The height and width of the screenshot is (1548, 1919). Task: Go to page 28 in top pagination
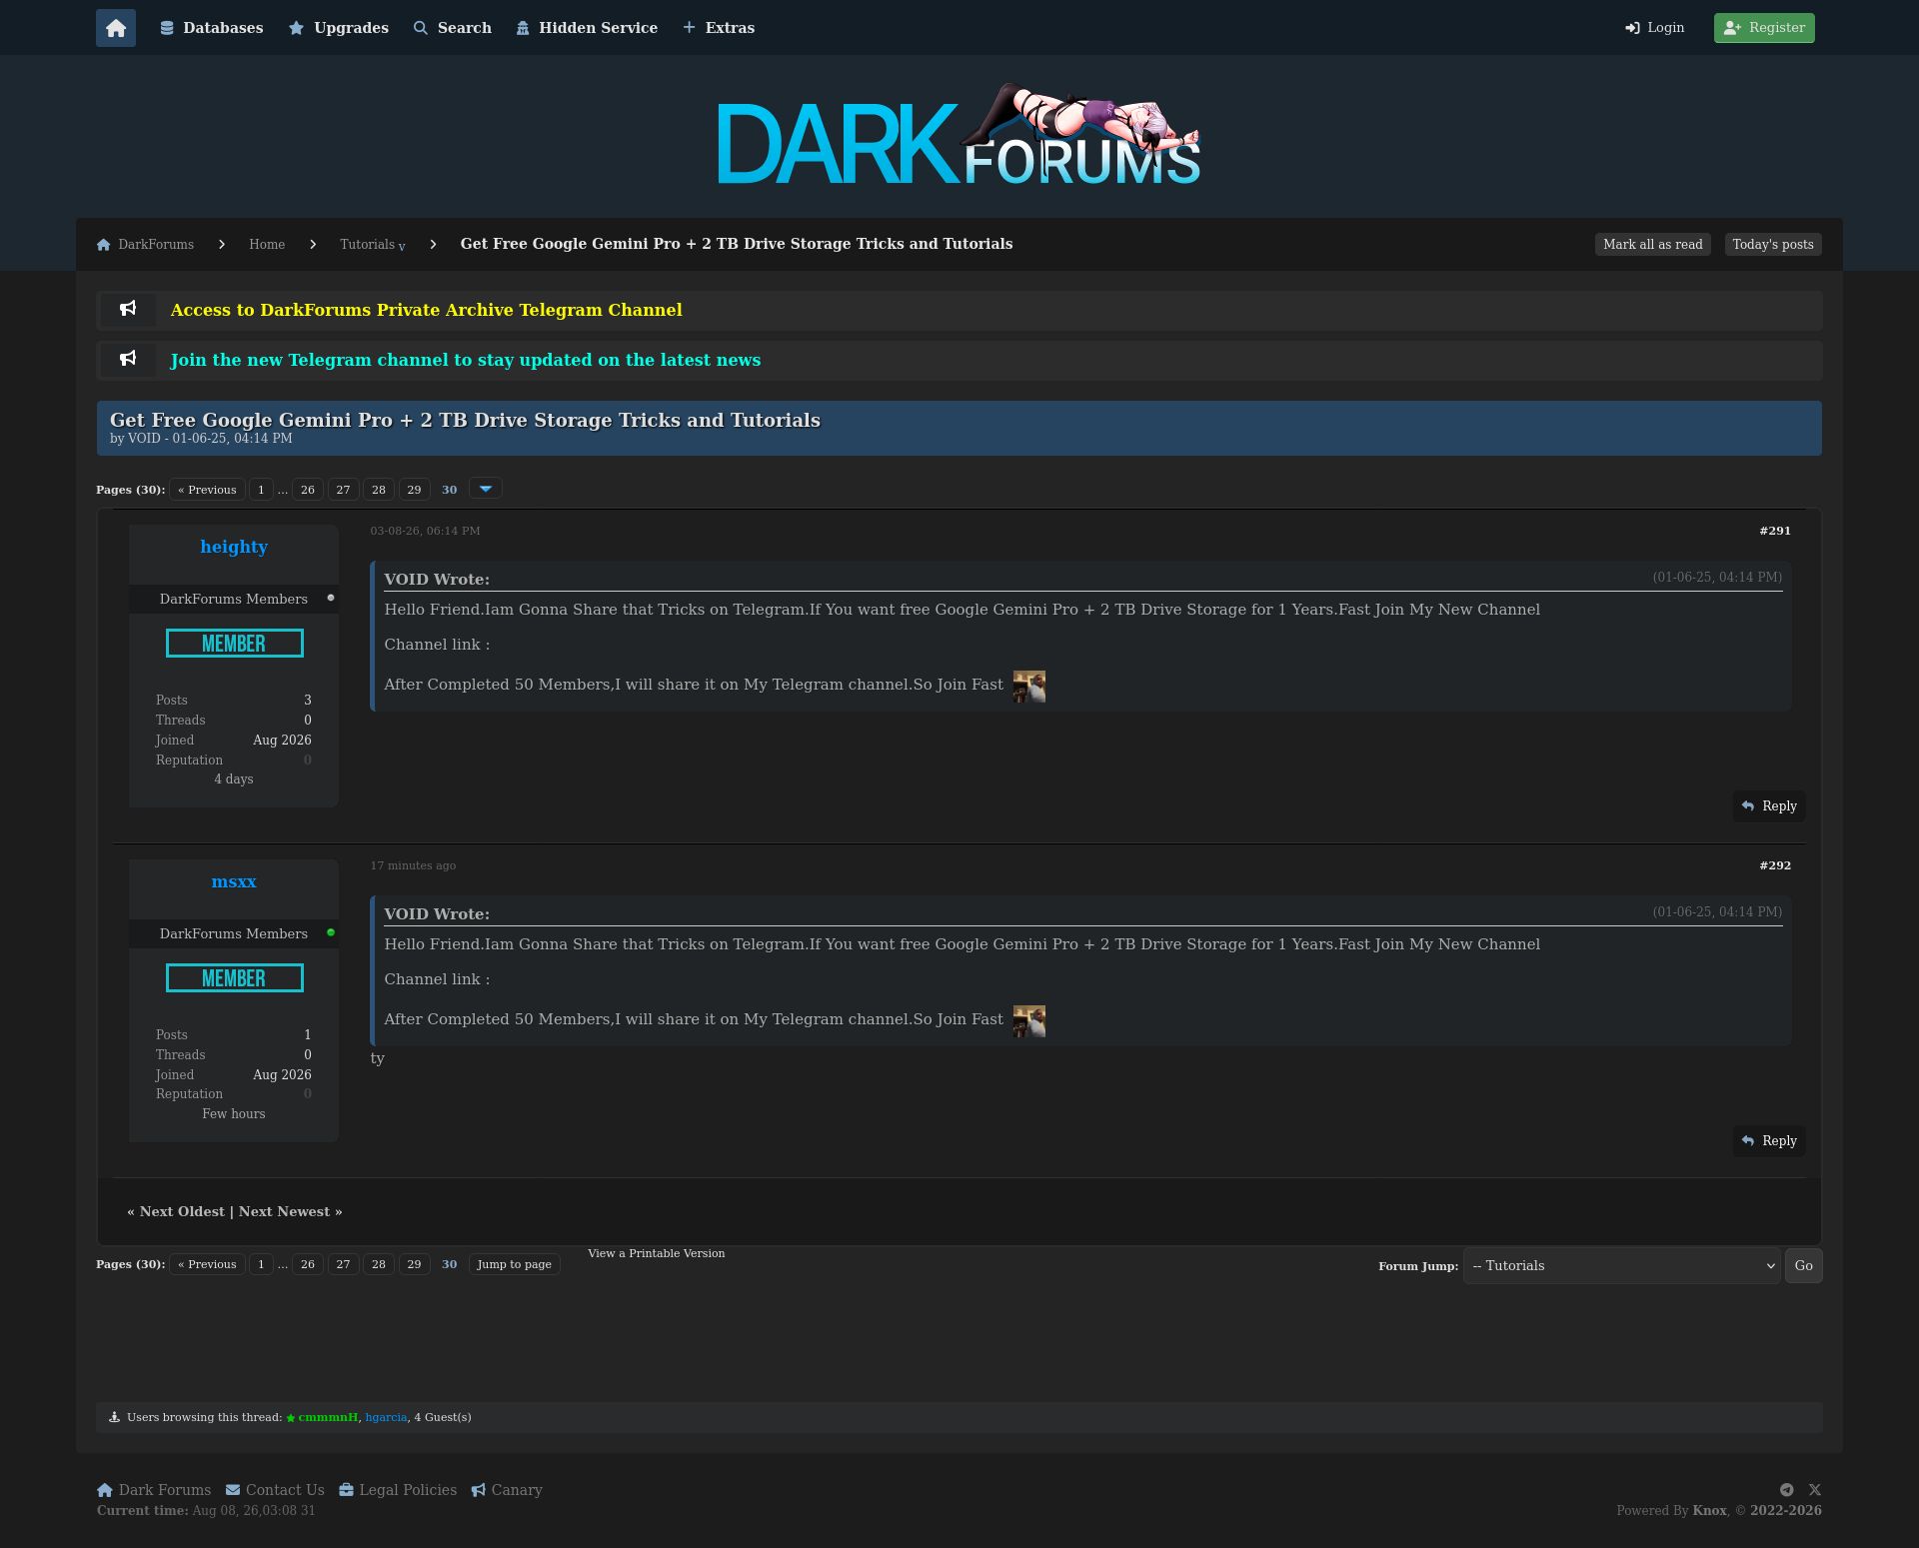click(379, 490)
